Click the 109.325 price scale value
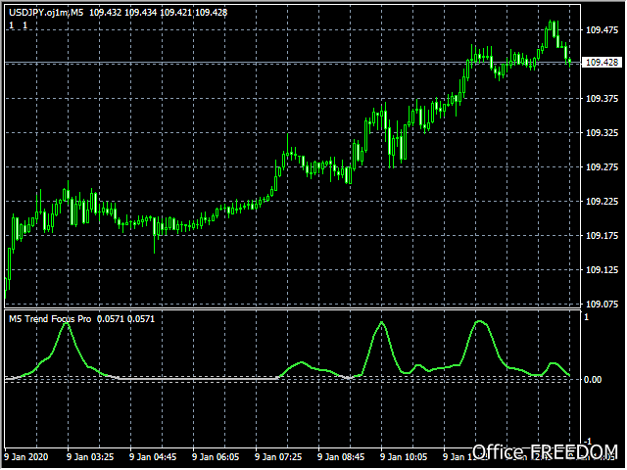The height and width of the screenshot is (470, 627). (602, 133)
